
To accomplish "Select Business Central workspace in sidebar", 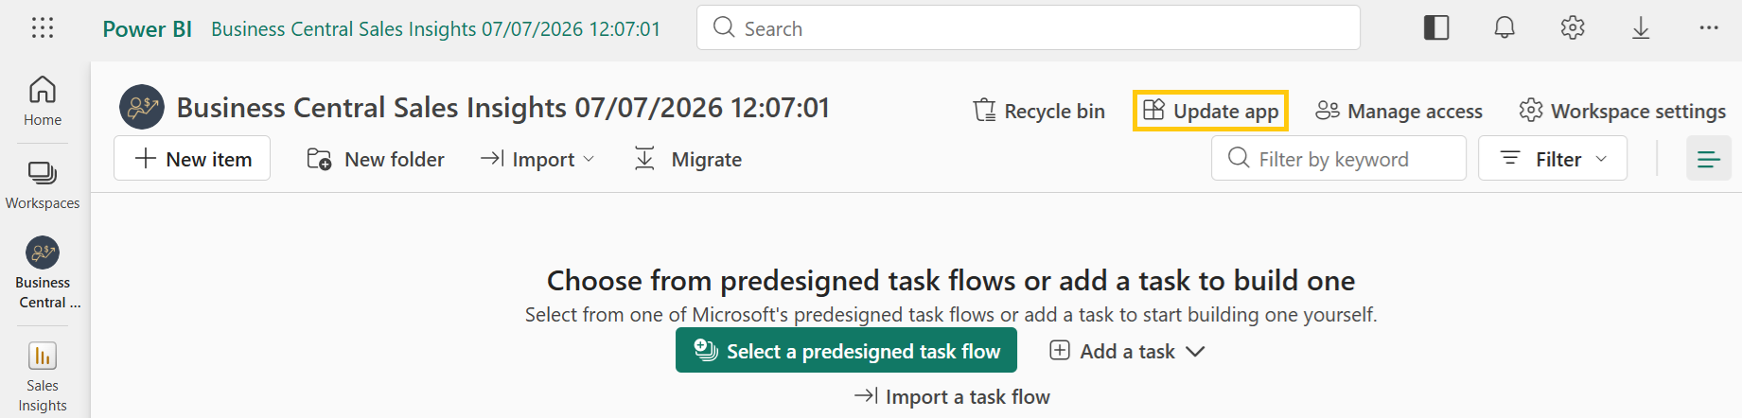I will tap(43, 273).
